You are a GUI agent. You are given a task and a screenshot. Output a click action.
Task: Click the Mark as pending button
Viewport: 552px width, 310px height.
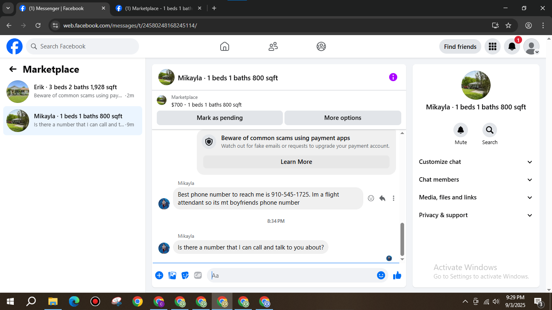(x=220, y=118)
